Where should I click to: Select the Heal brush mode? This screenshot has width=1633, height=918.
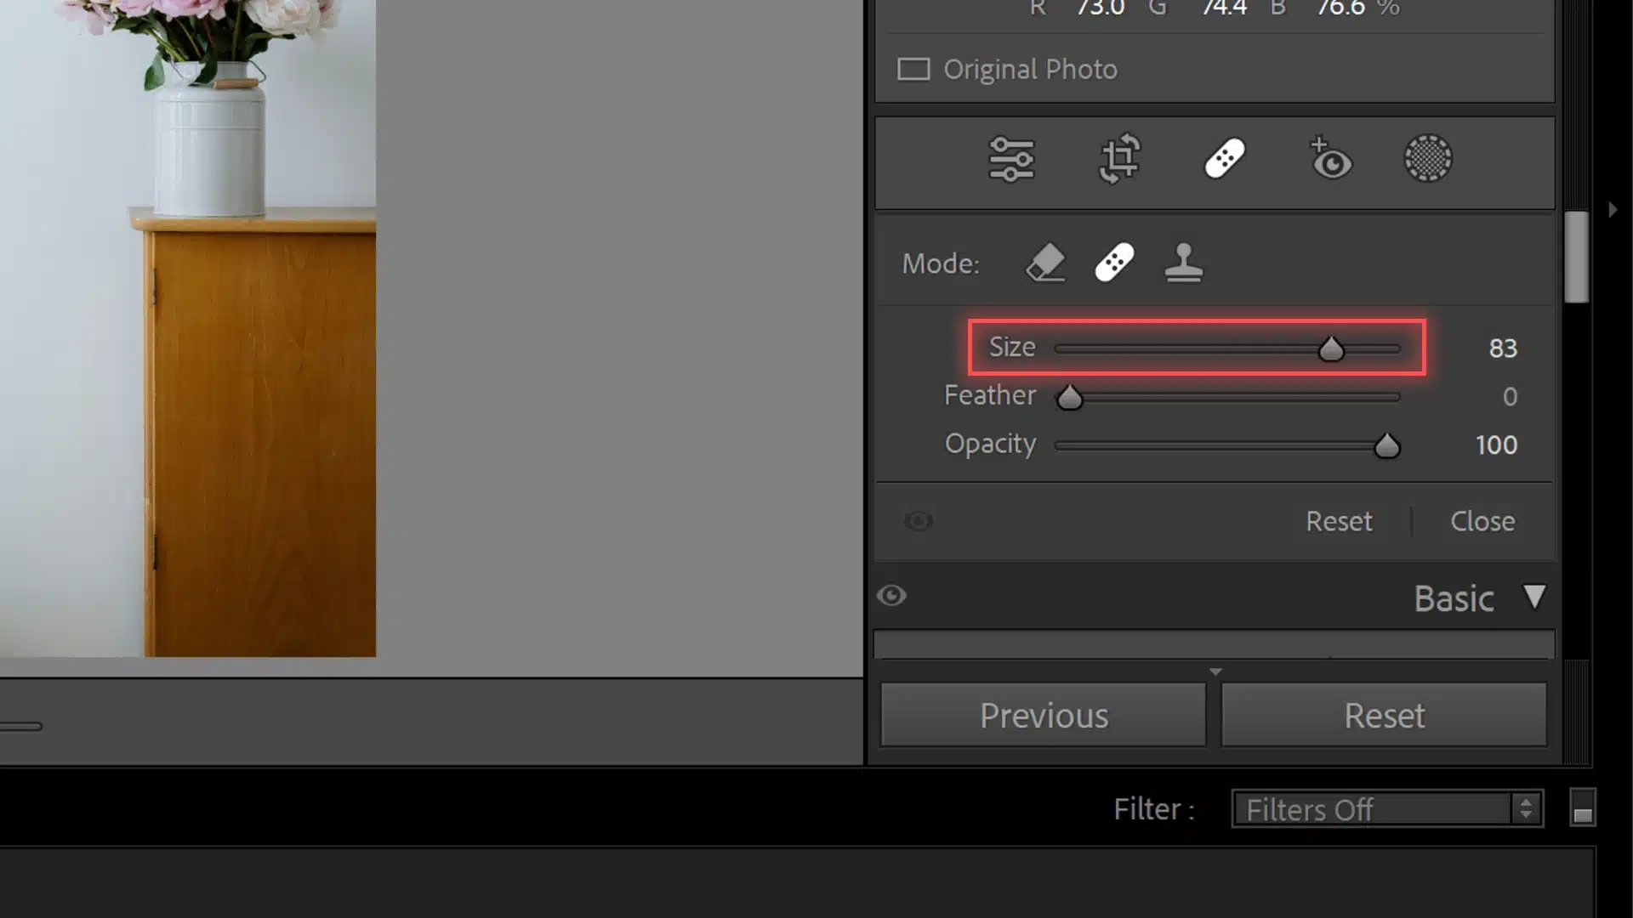(x=1112, y=263)
